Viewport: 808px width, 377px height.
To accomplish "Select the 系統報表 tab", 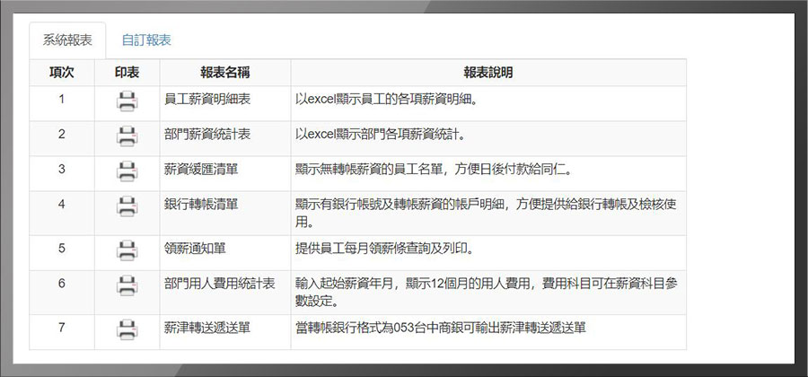I will [x=67, y=40].
